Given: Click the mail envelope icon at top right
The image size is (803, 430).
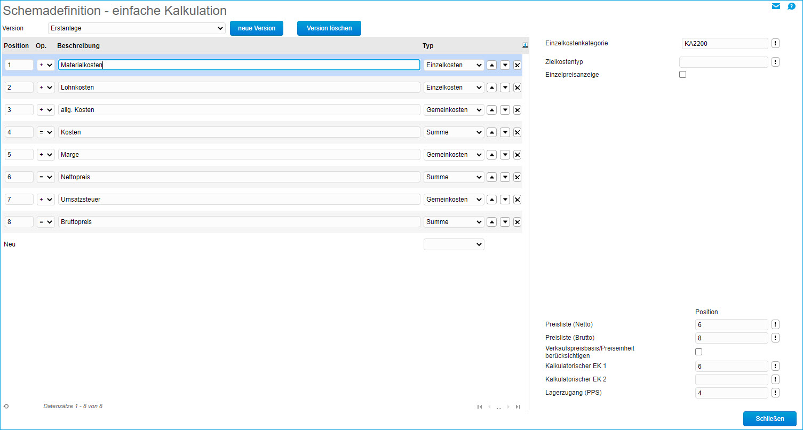Looking at the screenshot, I should [776, 6].
